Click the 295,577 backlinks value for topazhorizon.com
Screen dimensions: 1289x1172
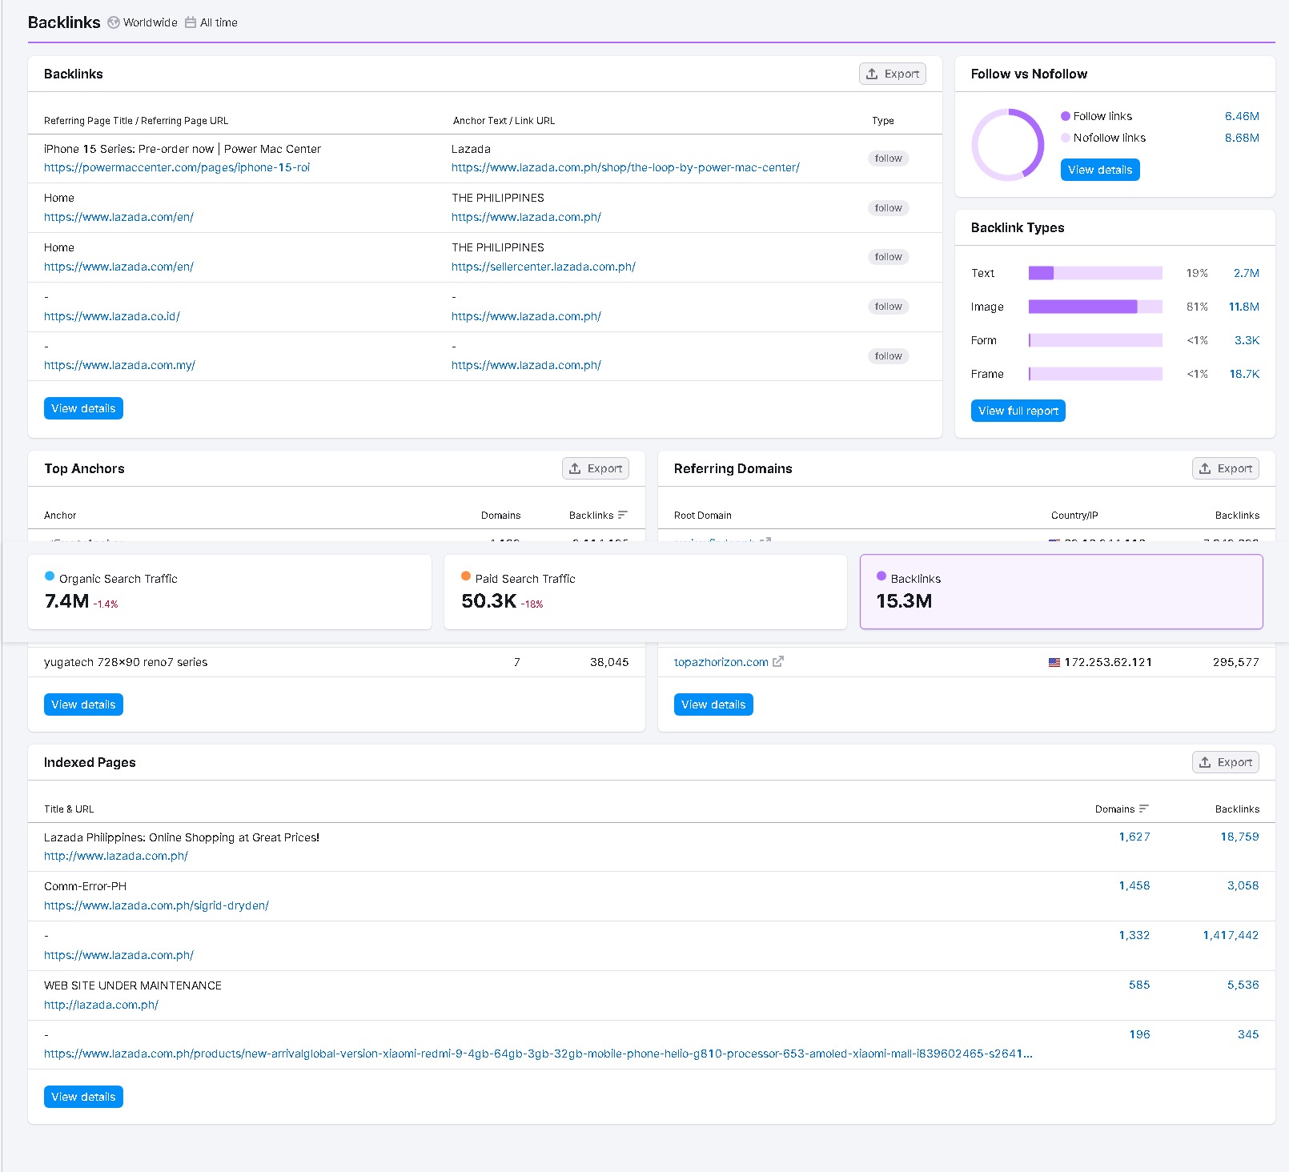[1235, 662]
